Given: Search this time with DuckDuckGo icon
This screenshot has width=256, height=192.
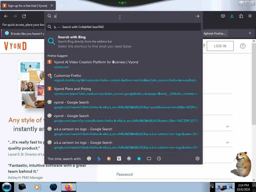Looking at the screenshot, I should point(109,158).
